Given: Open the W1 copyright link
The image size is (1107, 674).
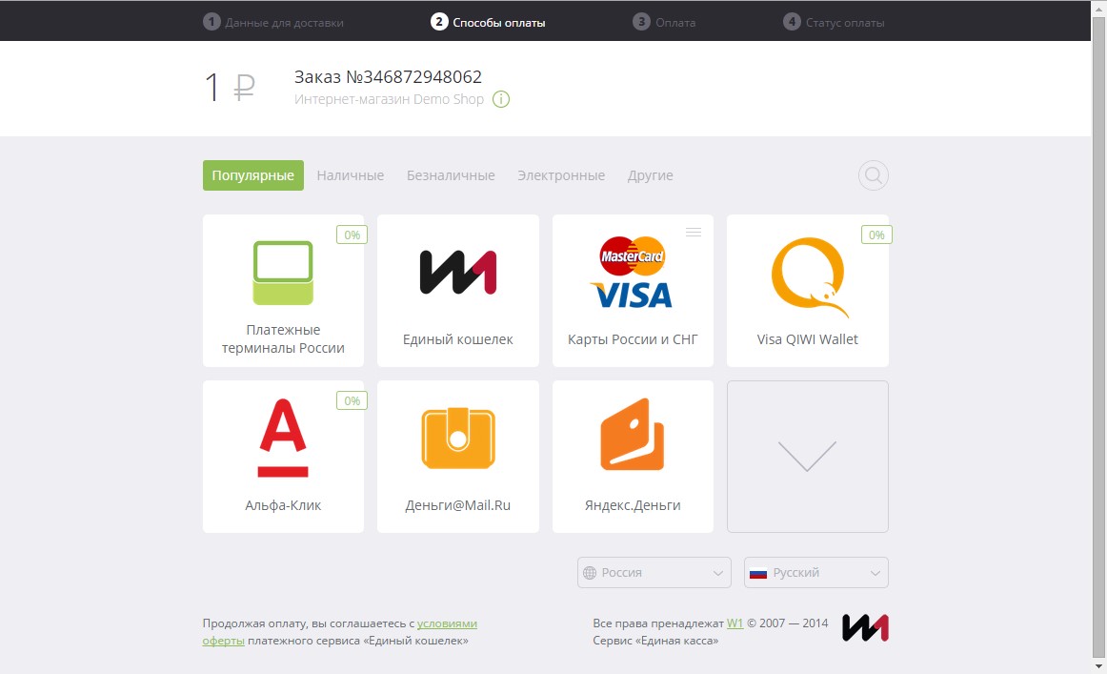Looking at the screenshot, I should pyautogui.click(x=735, y=623).
